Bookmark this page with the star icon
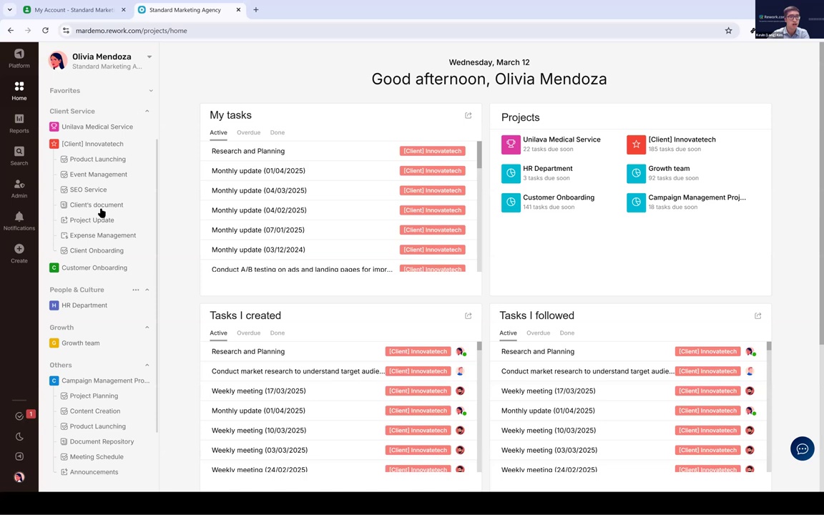The width and height of the screenshot is (824, 515). pyautogui.click(x=728, y=31)
